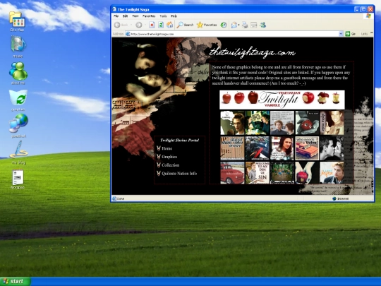Open the hands holding red apple thumbnail
Viewport: 381px width, 286px height.
307,123
